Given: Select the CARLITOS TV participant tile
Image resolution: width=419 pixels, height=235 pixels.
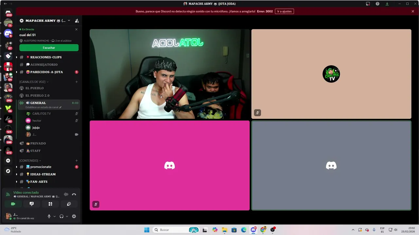Looking at the screenshot, I should coord(331,74).
